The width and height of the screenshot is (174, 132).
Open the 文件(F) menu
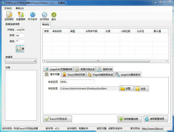pyautogui.click(x=8, y=8)
